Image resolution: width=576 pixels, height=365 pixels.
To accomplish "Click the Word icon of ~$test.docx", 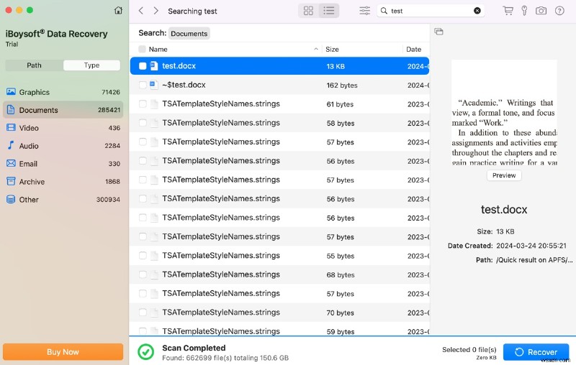I will (154, 85).
